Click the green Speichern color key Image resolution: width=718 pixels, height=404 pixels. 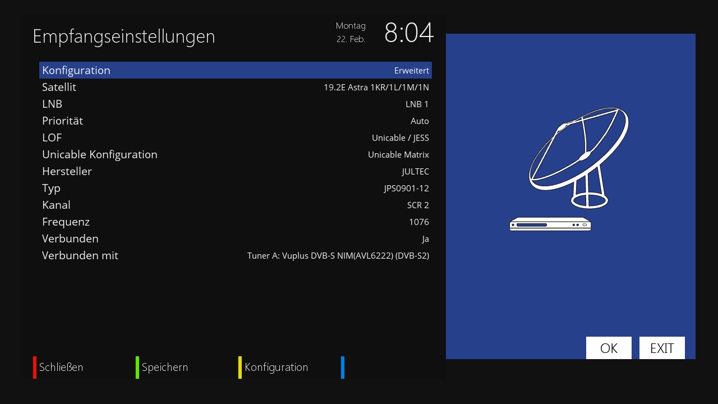click(162, 368)
